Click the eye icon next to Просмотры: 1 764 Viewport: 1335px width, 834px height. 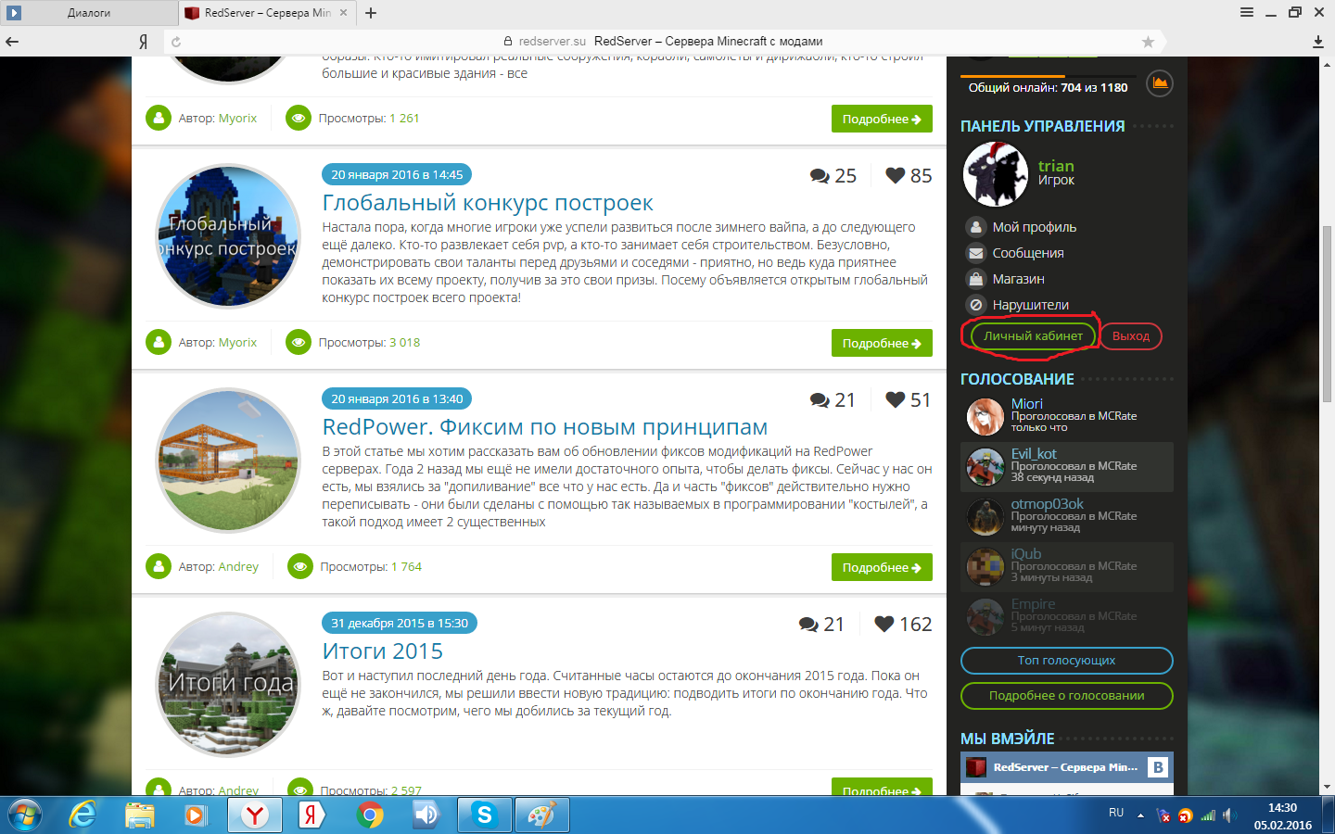300,567
